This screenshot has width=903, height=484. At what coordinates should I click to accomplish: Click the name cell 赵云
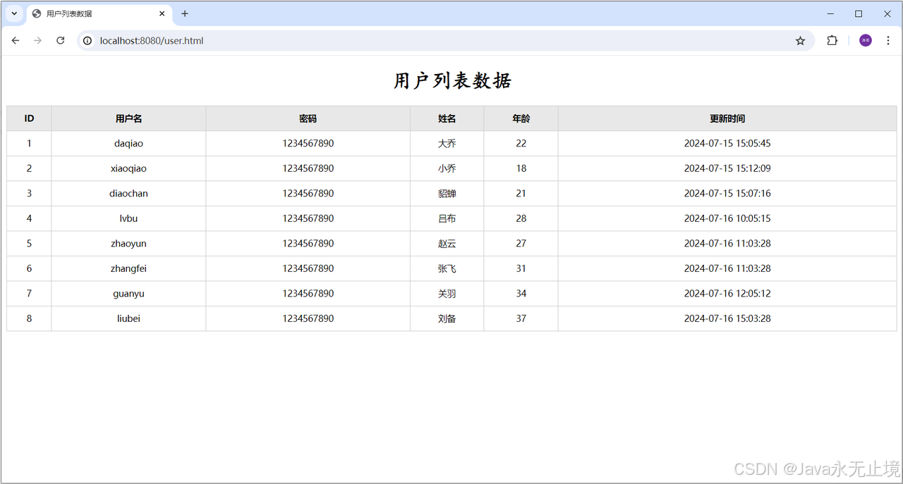(x=447, y=244)
